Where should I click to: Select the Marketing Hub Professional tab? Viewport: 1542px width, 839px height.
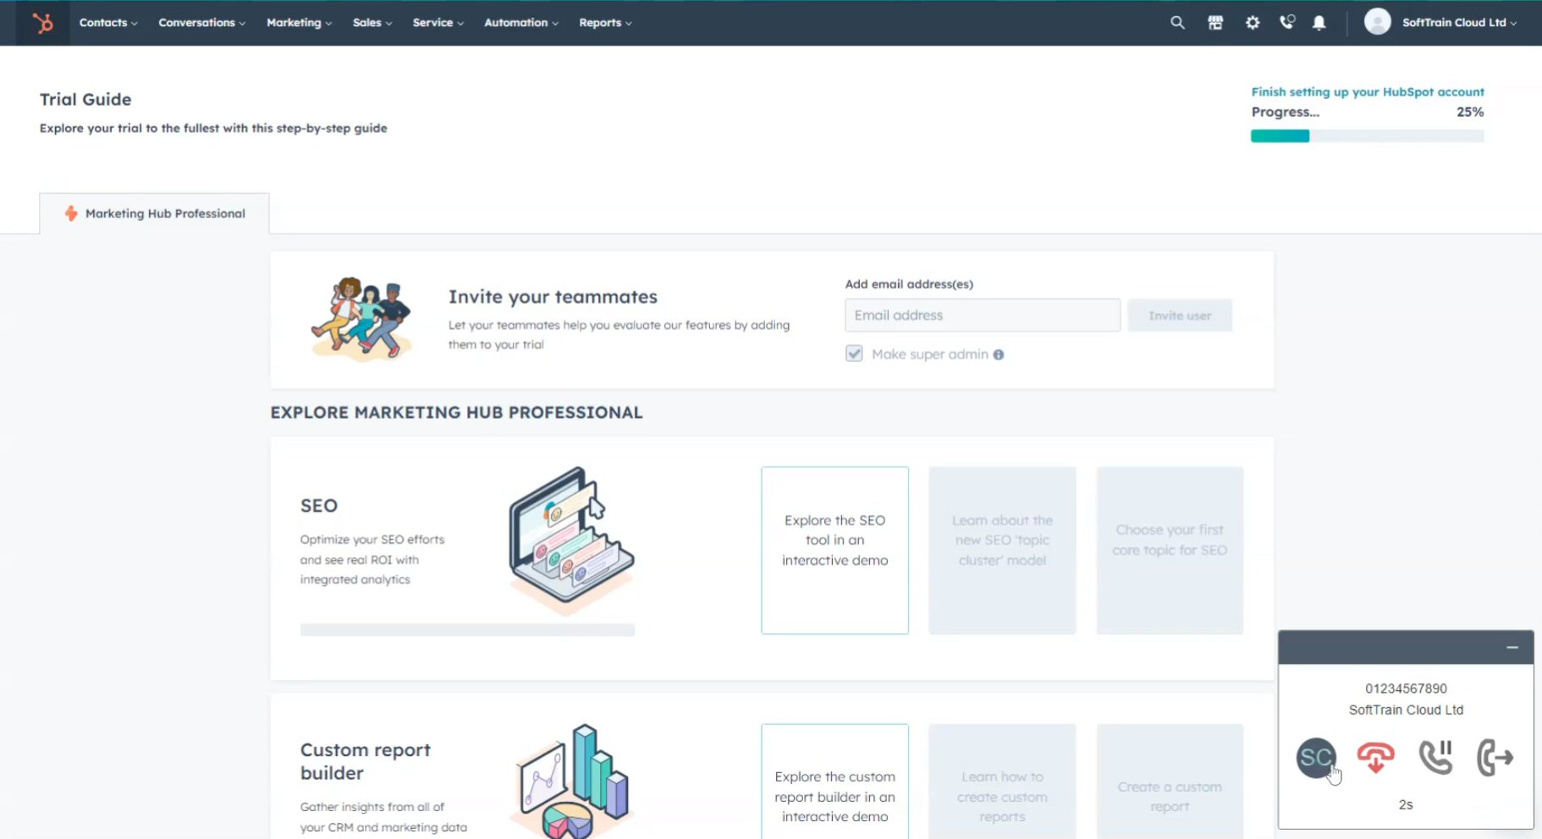click(155, 213)
